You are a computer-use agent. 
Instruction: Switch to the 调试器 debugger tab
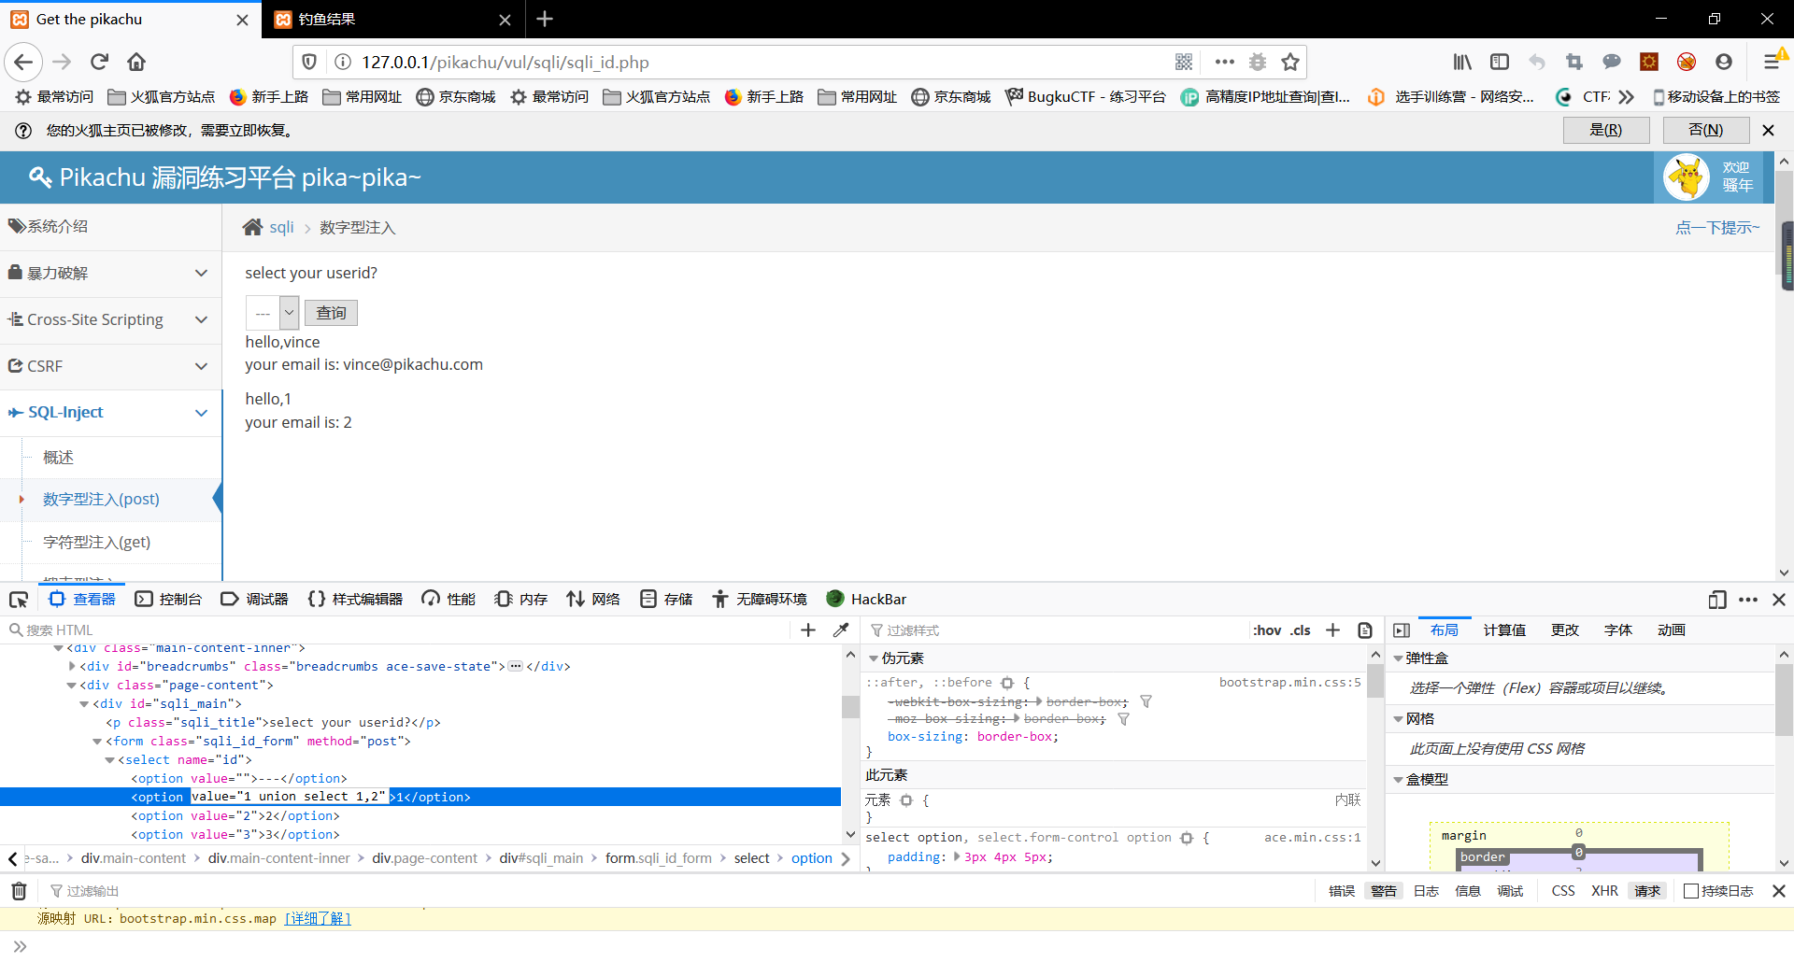254,600
